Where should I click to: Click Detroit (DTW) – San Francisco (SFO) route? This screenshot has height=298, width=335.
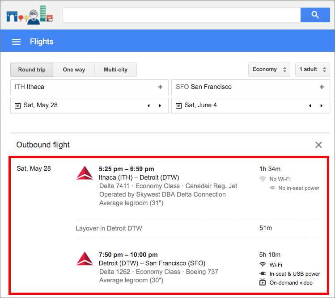152,263
